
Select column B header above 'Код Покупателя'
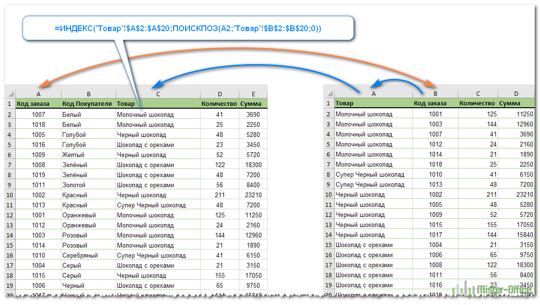click(89, 94)
